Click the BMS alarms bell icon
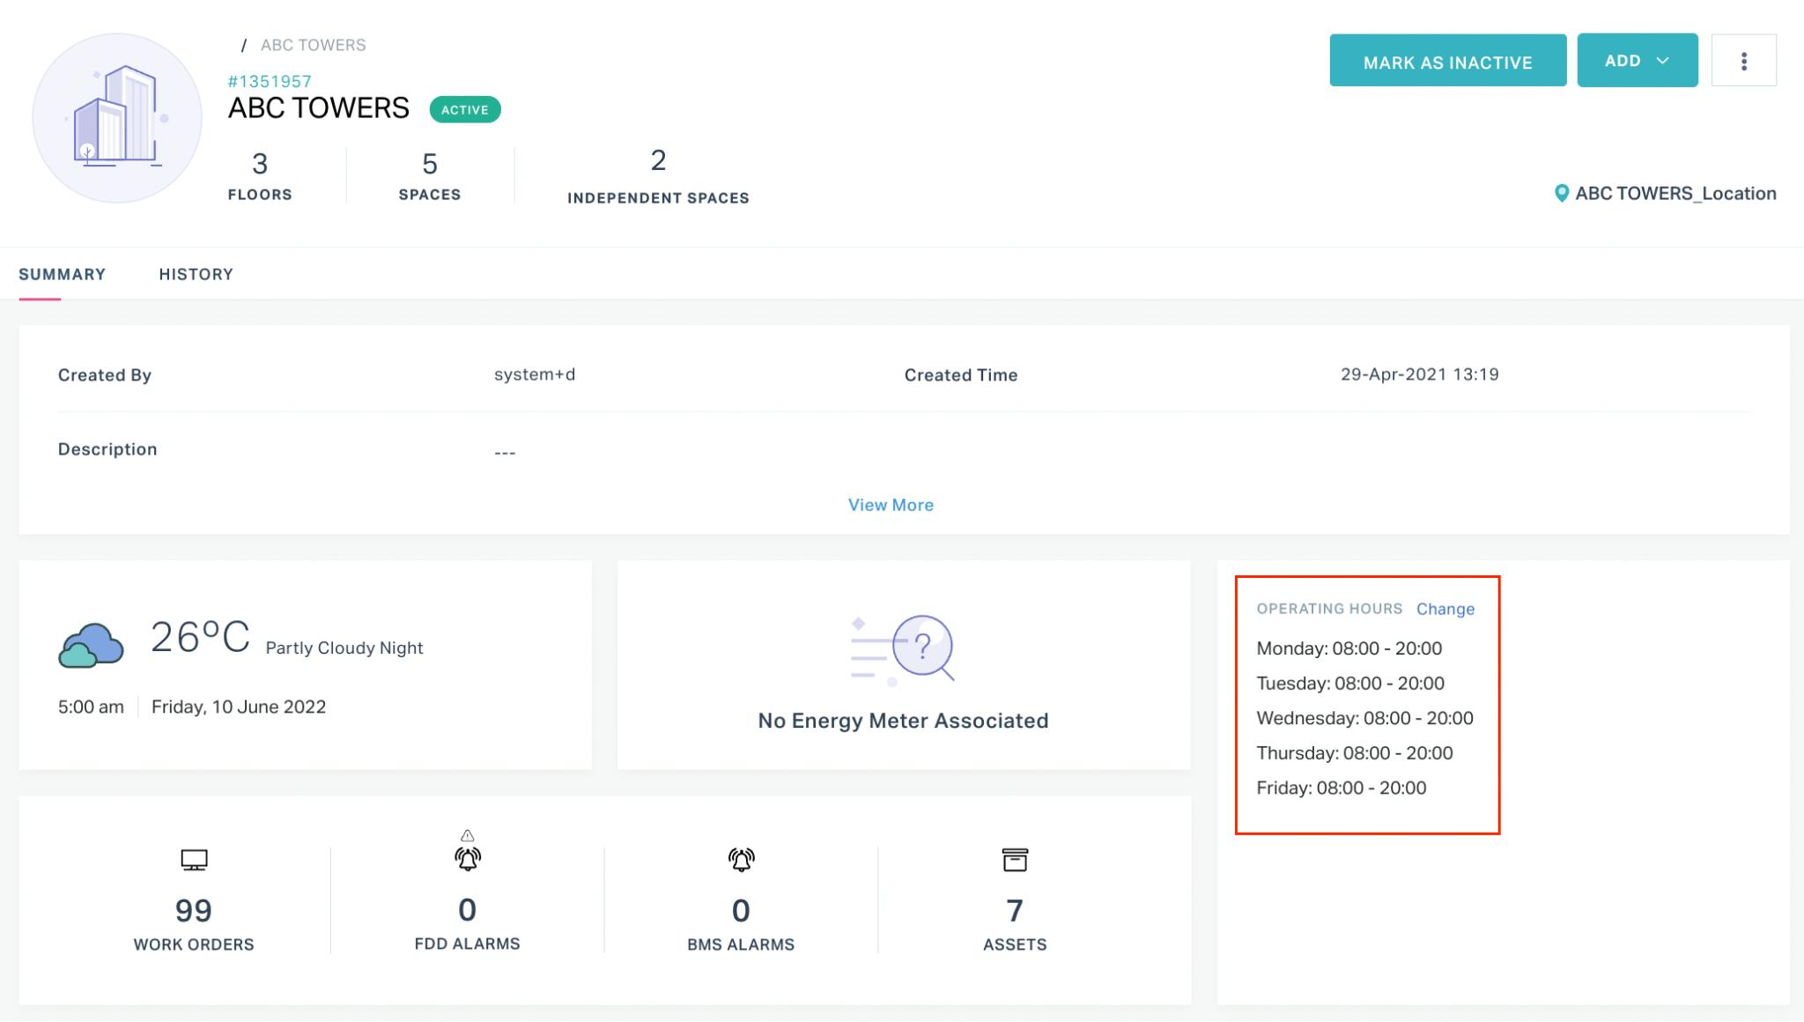The image size is (1804, 1022). point(741,860)
